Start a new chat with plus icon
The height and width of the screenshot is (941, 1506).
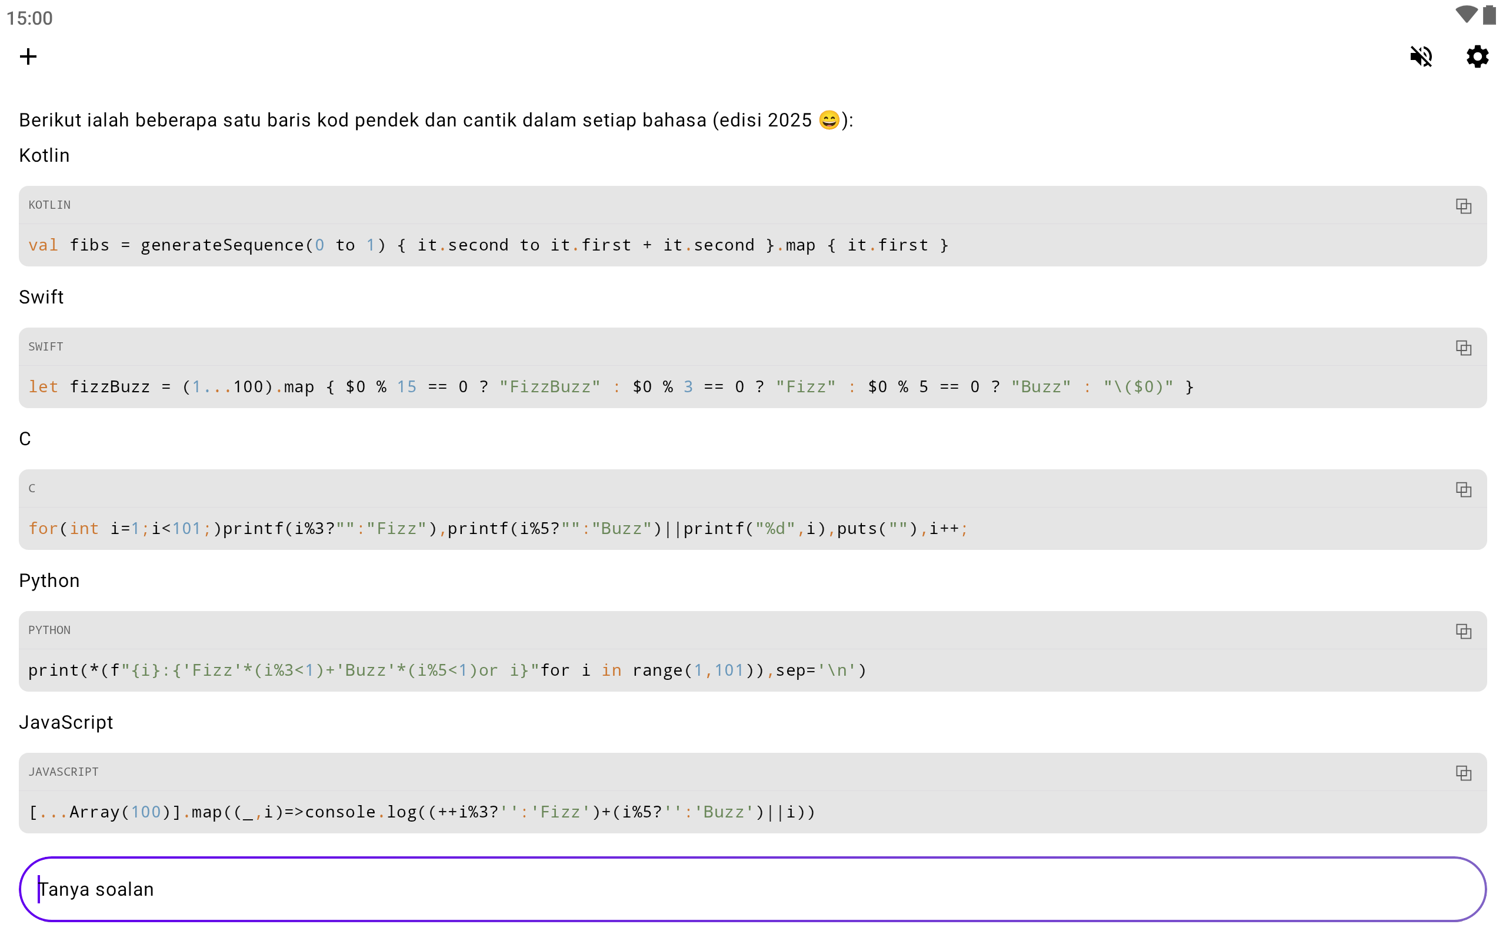[x=28, y=56]
